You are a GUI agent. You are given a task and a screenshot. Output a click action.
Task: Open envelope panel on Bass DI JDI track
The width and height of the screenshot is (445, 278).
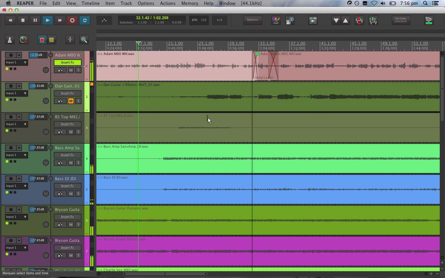[60, 194]
